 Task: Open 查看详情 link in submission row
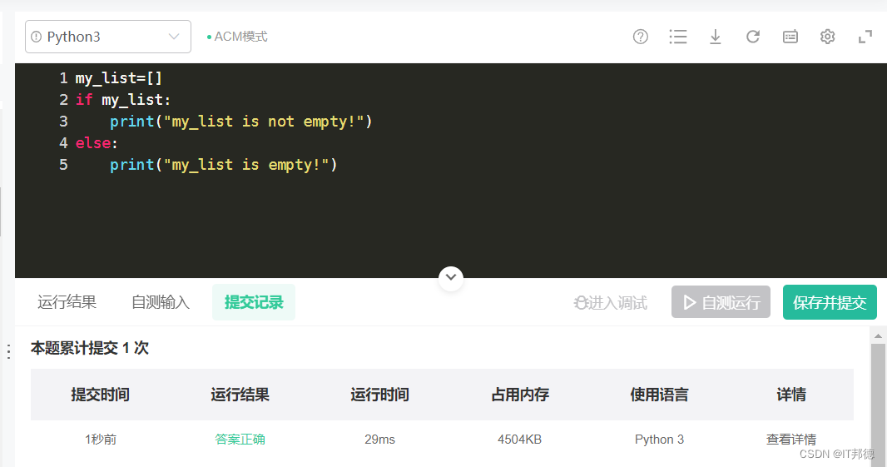[790, 440]
